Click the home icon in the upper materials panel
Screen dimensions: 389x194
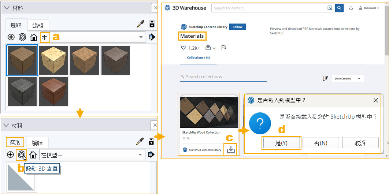click(33, 37)
